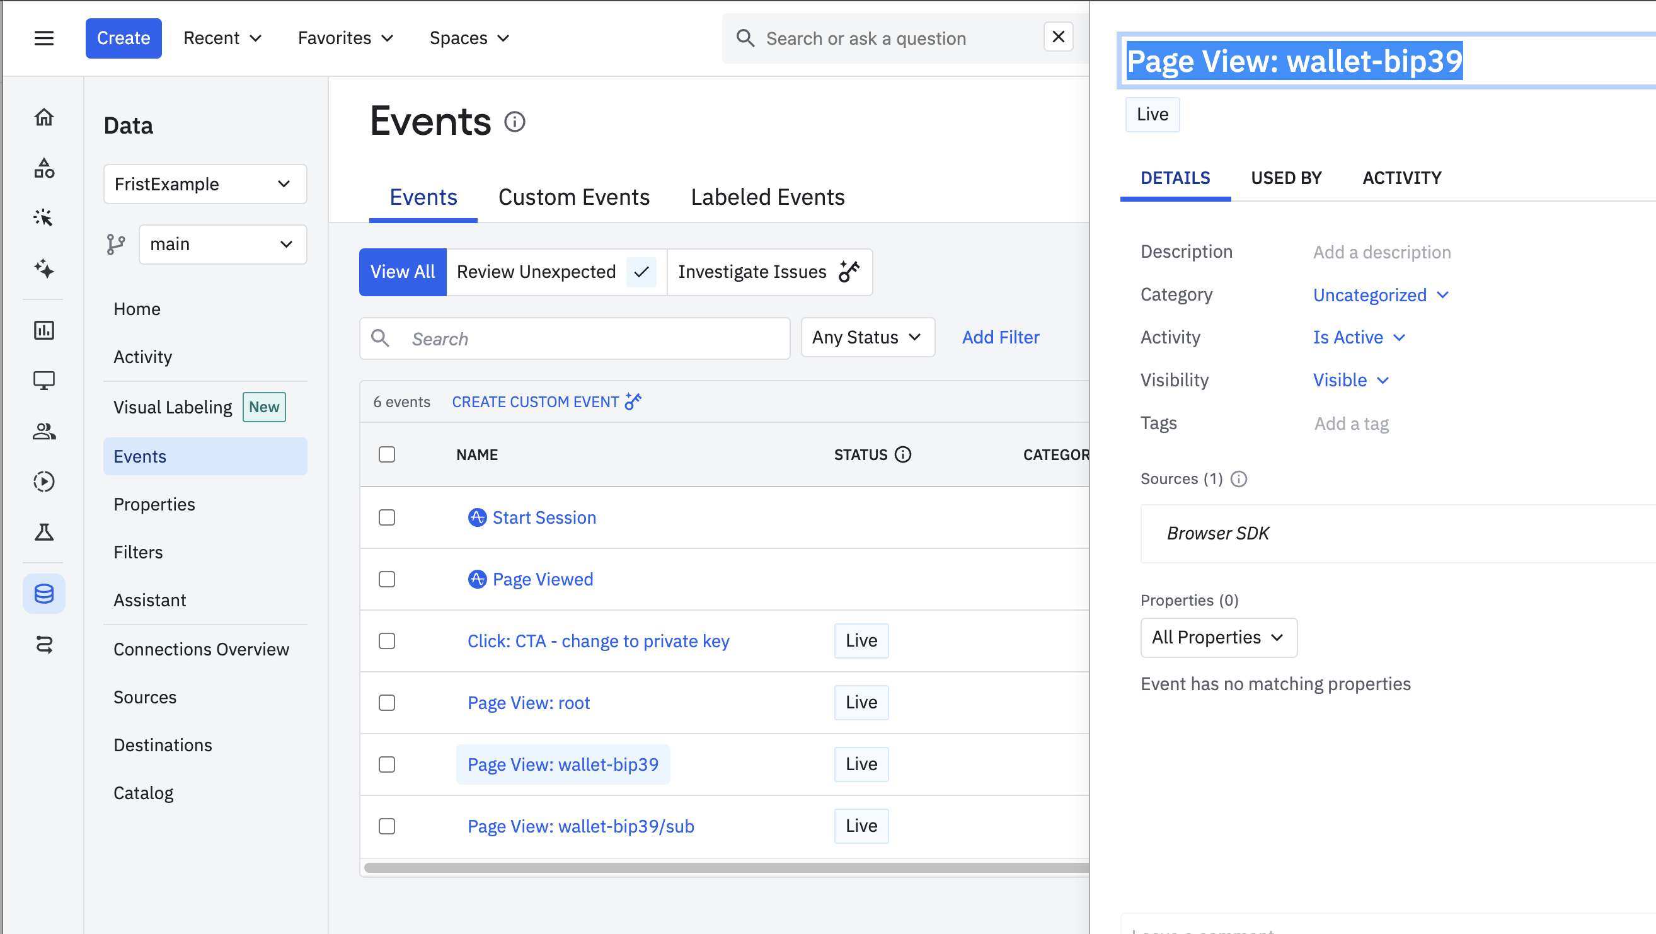Switch to the Custom Events tab
Viewport: 1656px width, 934px height.
(573, 197)
